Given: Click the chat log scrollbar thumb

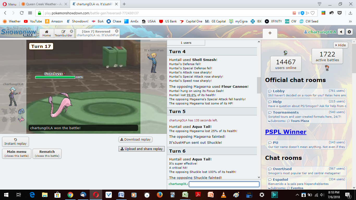Looking at the screenshot, I should pos(259,85).
